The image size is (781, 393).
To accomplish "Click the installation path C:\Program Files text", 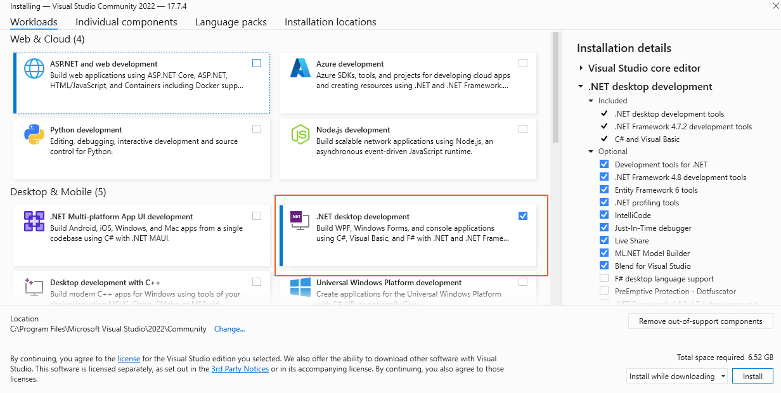I will pyautogui.click(x=108, y=329).
